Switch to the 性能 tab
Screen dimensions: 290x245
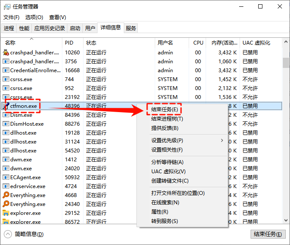24,28
